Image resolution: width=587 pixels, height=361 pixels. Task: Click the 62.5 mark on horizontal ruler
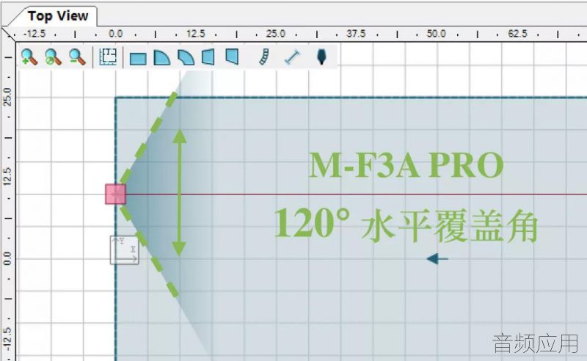(517, 34)
